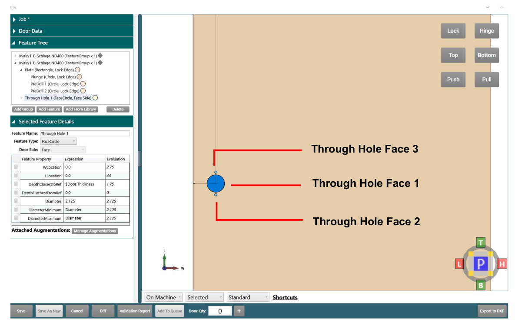The height and width of the screenshot is (326, 515).
Task: Select the Plunge tree item
Action: coord(53,77)
